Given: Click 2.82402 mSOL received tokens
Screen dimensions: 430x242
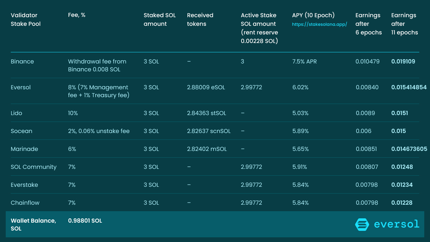Looking at the screenshot, I should point(207,149).
